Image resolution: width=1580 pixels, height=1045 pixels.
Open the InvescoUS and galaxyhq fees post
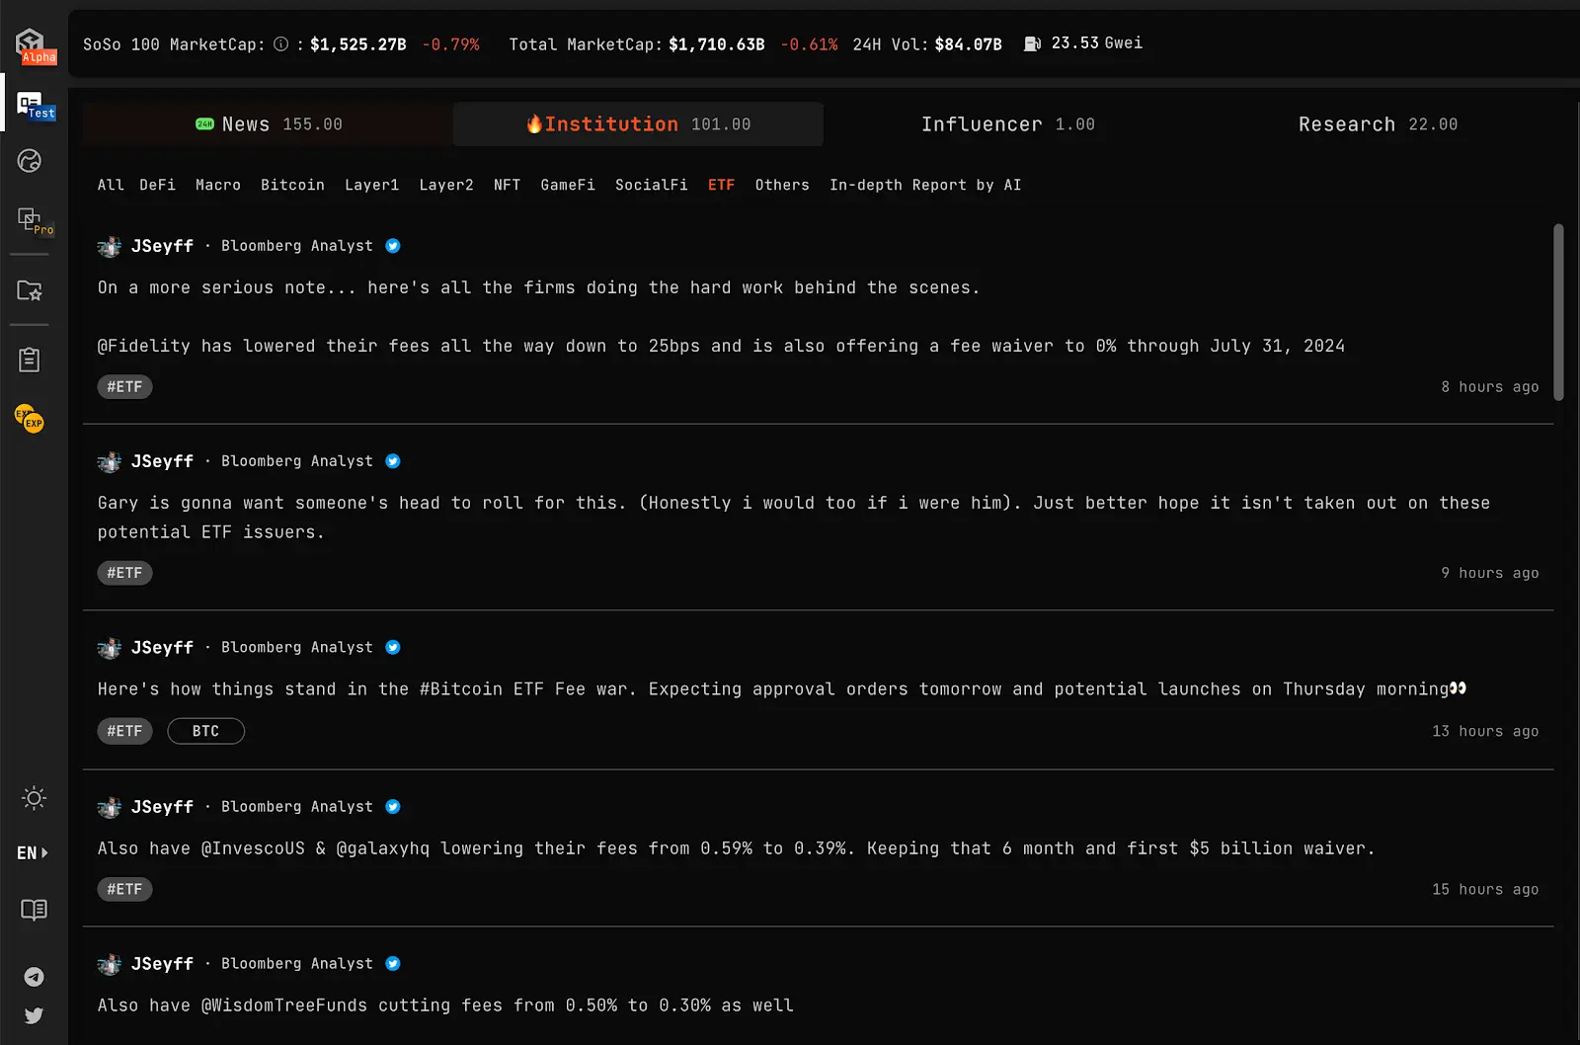coord(736,848)
